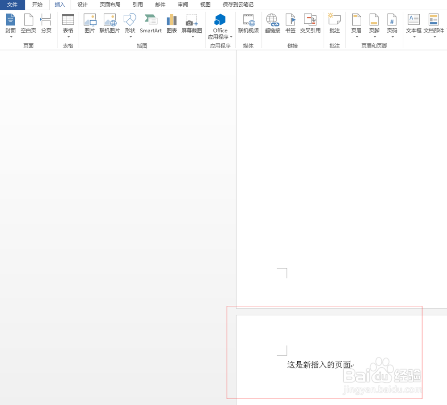Image resolution: width=447 pixels, height=405 pixels.
Task: Open Office apps (Office 应用程序)
Action: 220,26
